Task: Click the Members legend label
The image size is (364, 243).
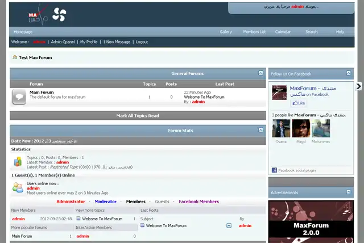Action: (135, 202)
